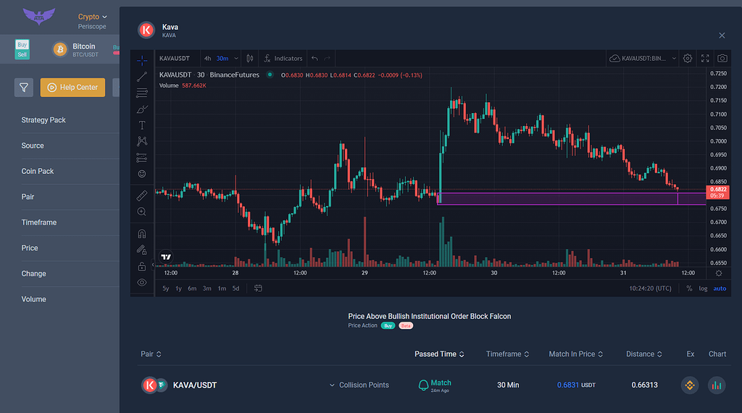The width and height of the screenshot is (742, 413).
Task: Set chart range to 6m
Action: 192,288
